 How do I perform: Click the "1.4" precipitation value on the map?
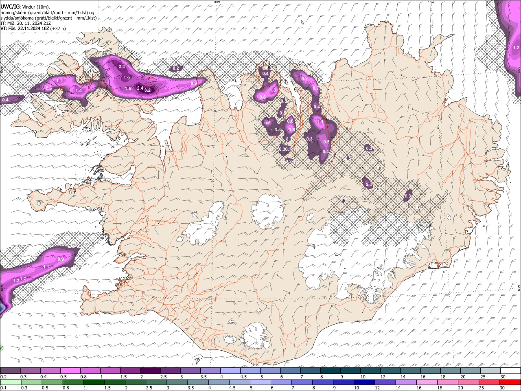[x=79, y=90]
